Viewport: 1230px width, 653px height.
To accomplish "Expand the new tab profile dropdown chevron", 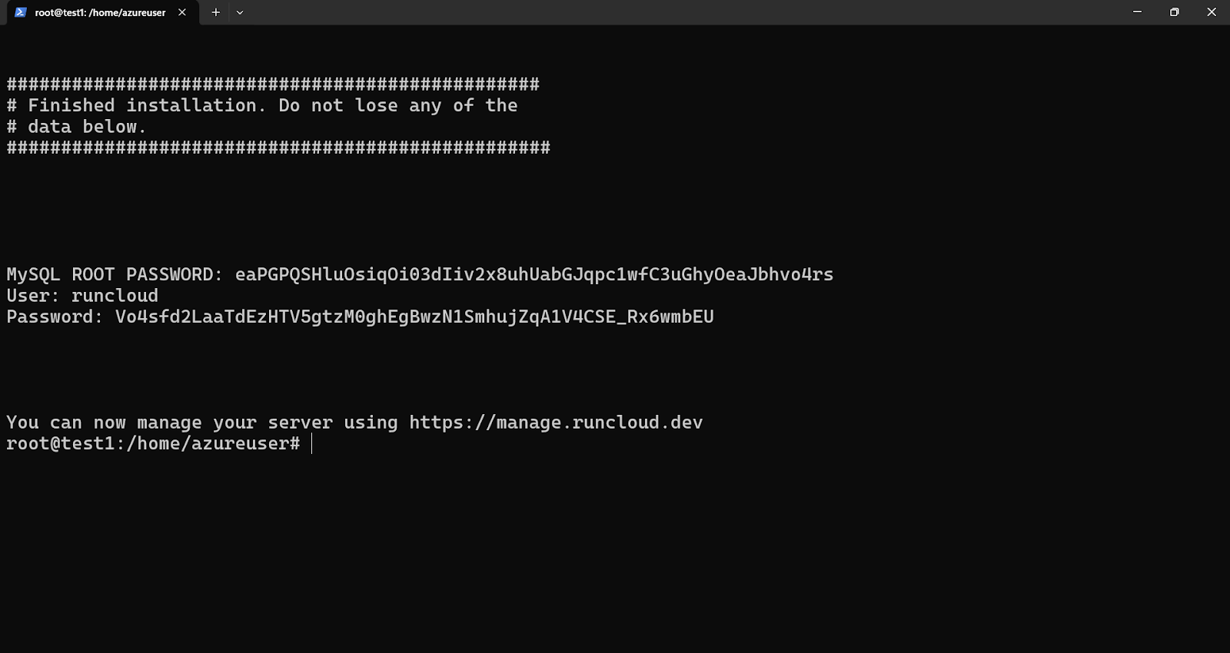I will point(240,12).
